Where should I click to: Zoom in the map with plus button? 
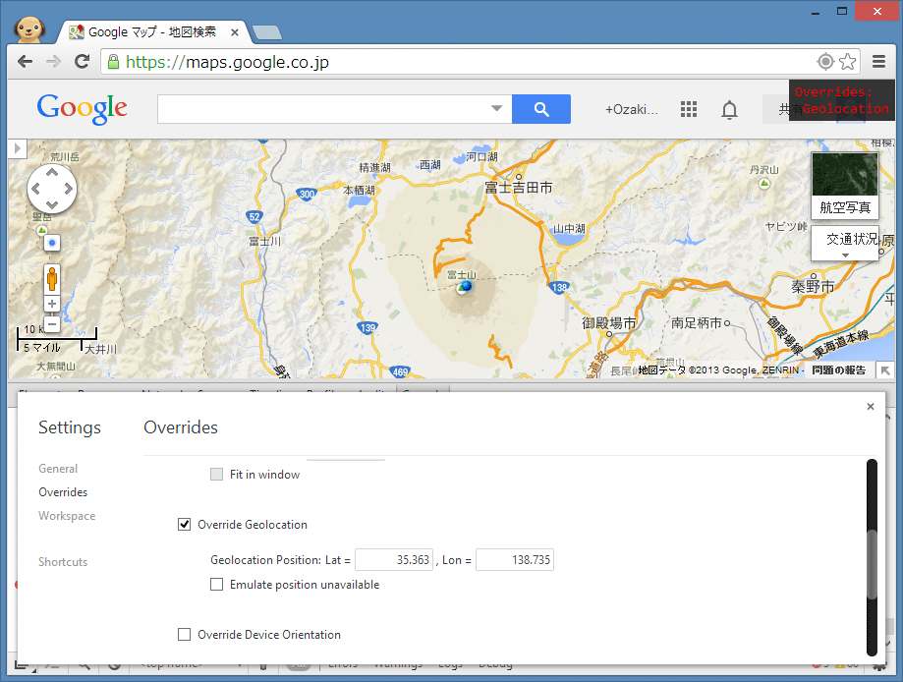[52, 304]
